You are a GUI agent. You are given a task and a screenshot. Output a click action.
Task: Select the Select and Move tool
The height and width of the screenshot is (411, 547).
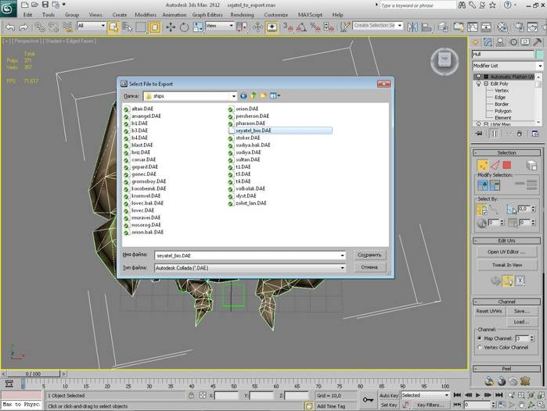click(x=170, y=27)
